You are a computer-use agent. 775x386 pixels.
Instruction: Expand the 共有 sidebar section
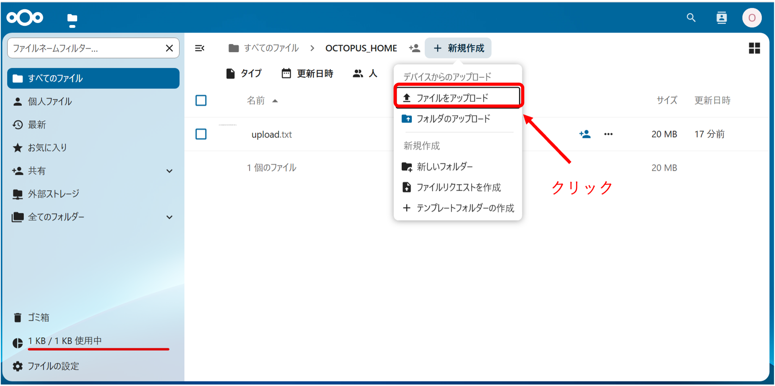pyautogui.click(x=169, y=171)
